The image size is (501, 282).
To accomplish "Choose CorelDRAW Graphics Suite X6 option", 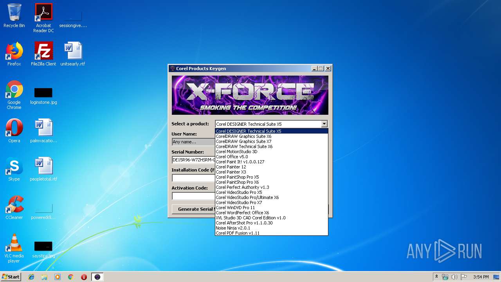I will point(272,136).
